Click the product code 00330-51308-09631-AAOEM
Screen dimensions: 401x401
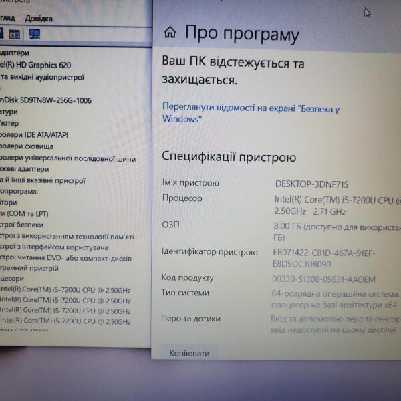pyautogui.click(x=323, y=279)
